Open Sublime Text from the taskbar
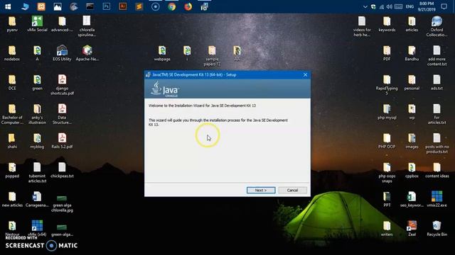Viewport: 455px width, 255px height. tap(139, 6)
